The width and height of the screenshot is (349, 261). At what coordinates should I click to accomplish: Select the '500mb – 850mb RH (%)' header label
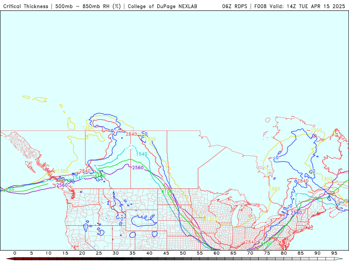88,7
